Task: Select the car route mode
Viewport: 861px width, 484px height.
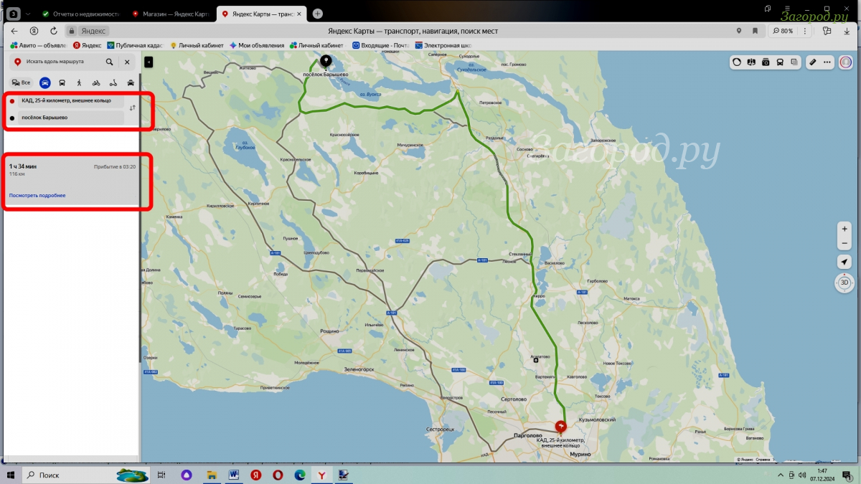Action: pos(45,82)
